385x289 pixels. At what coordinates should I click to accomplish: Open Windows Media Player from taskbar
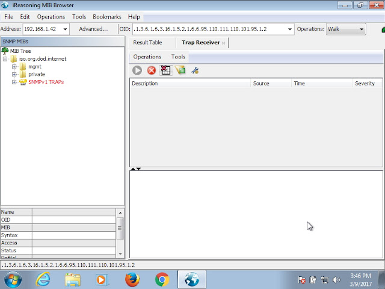(x=102, y=280)
